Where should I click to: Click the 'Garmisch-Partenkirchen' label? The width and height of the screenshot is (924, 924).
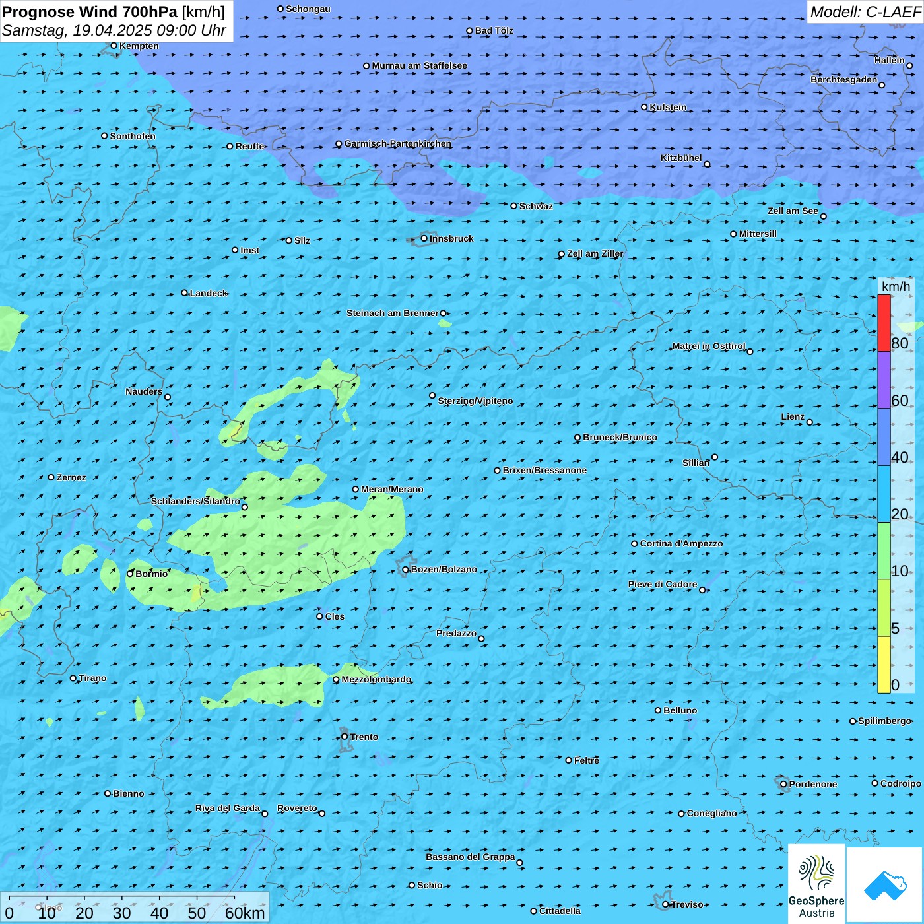click(x=398, y=143)
